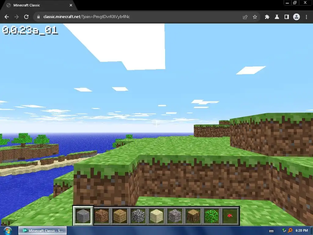Viewport: 313px width, 235px height.
Task: Select the wood log block in hotbar
Action: [x=193, y=216]
